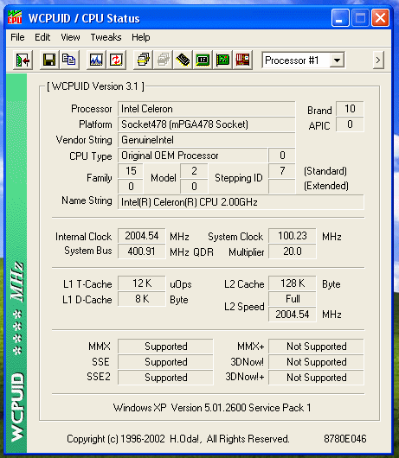Click the SSE2 'Supported' field
399x458 pixels.
point(165,378)
